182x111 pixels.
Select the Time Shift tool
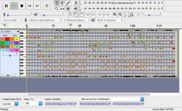pyautogui.click(x=62, y=9)
